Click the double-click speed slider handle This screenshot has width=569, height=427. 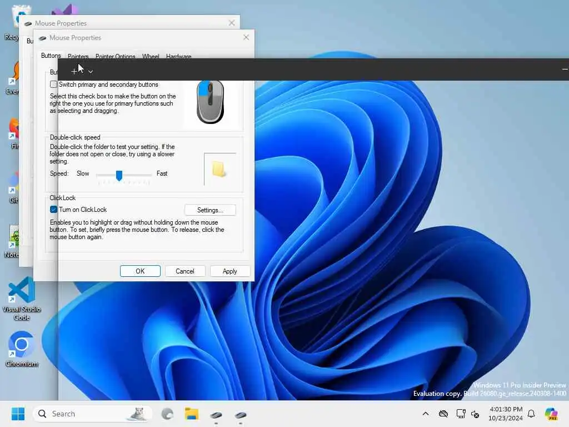(x=119, y=175)
